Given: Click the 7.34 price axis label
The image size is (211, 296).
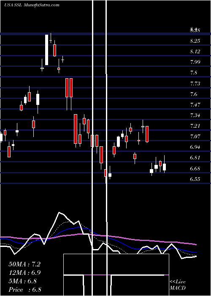Looking at the screenshot, I should pos(195,115).
